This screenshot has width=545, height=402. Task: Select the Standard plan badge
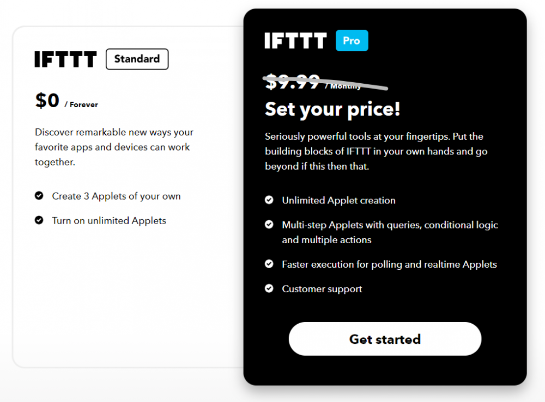pyautogui.click(x=137, y=59)
